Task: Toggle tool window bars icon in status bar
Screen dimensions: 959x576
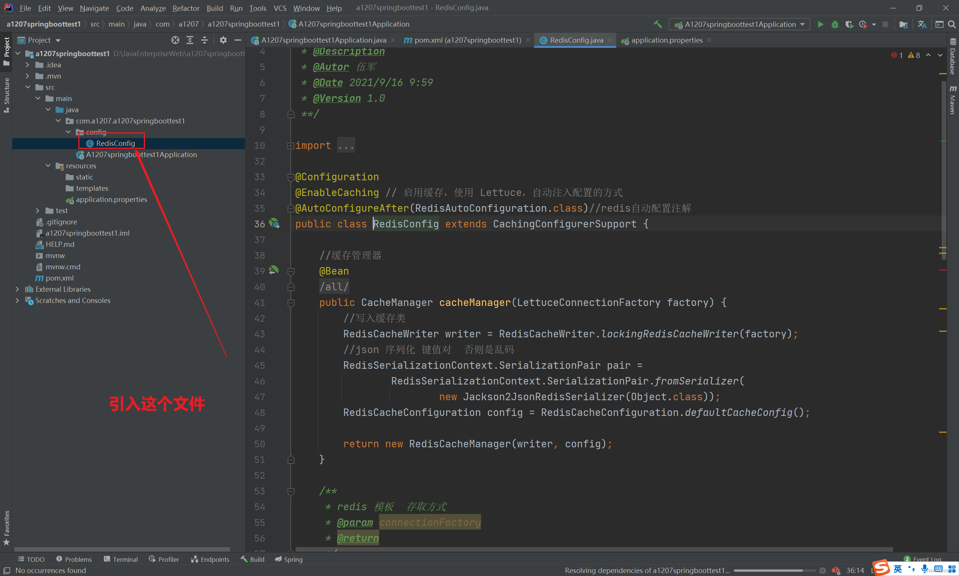Action: [7, 570]
